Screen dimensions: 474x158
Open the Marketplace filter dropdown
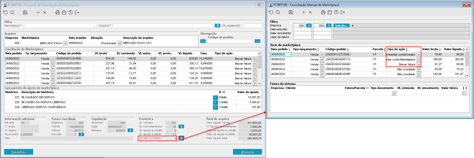point(94,26)
